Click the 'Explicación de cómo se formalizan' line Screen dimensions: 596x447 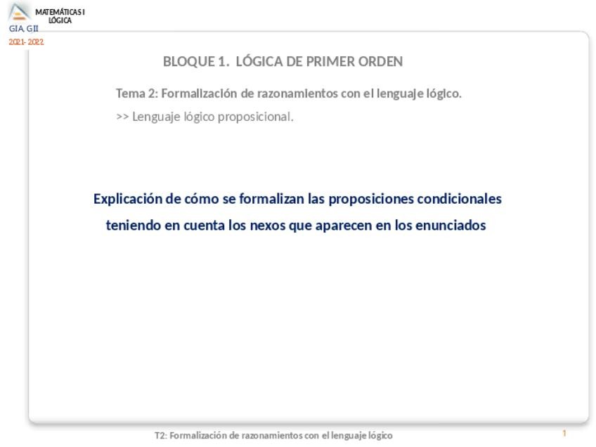(x=297, y=199)
